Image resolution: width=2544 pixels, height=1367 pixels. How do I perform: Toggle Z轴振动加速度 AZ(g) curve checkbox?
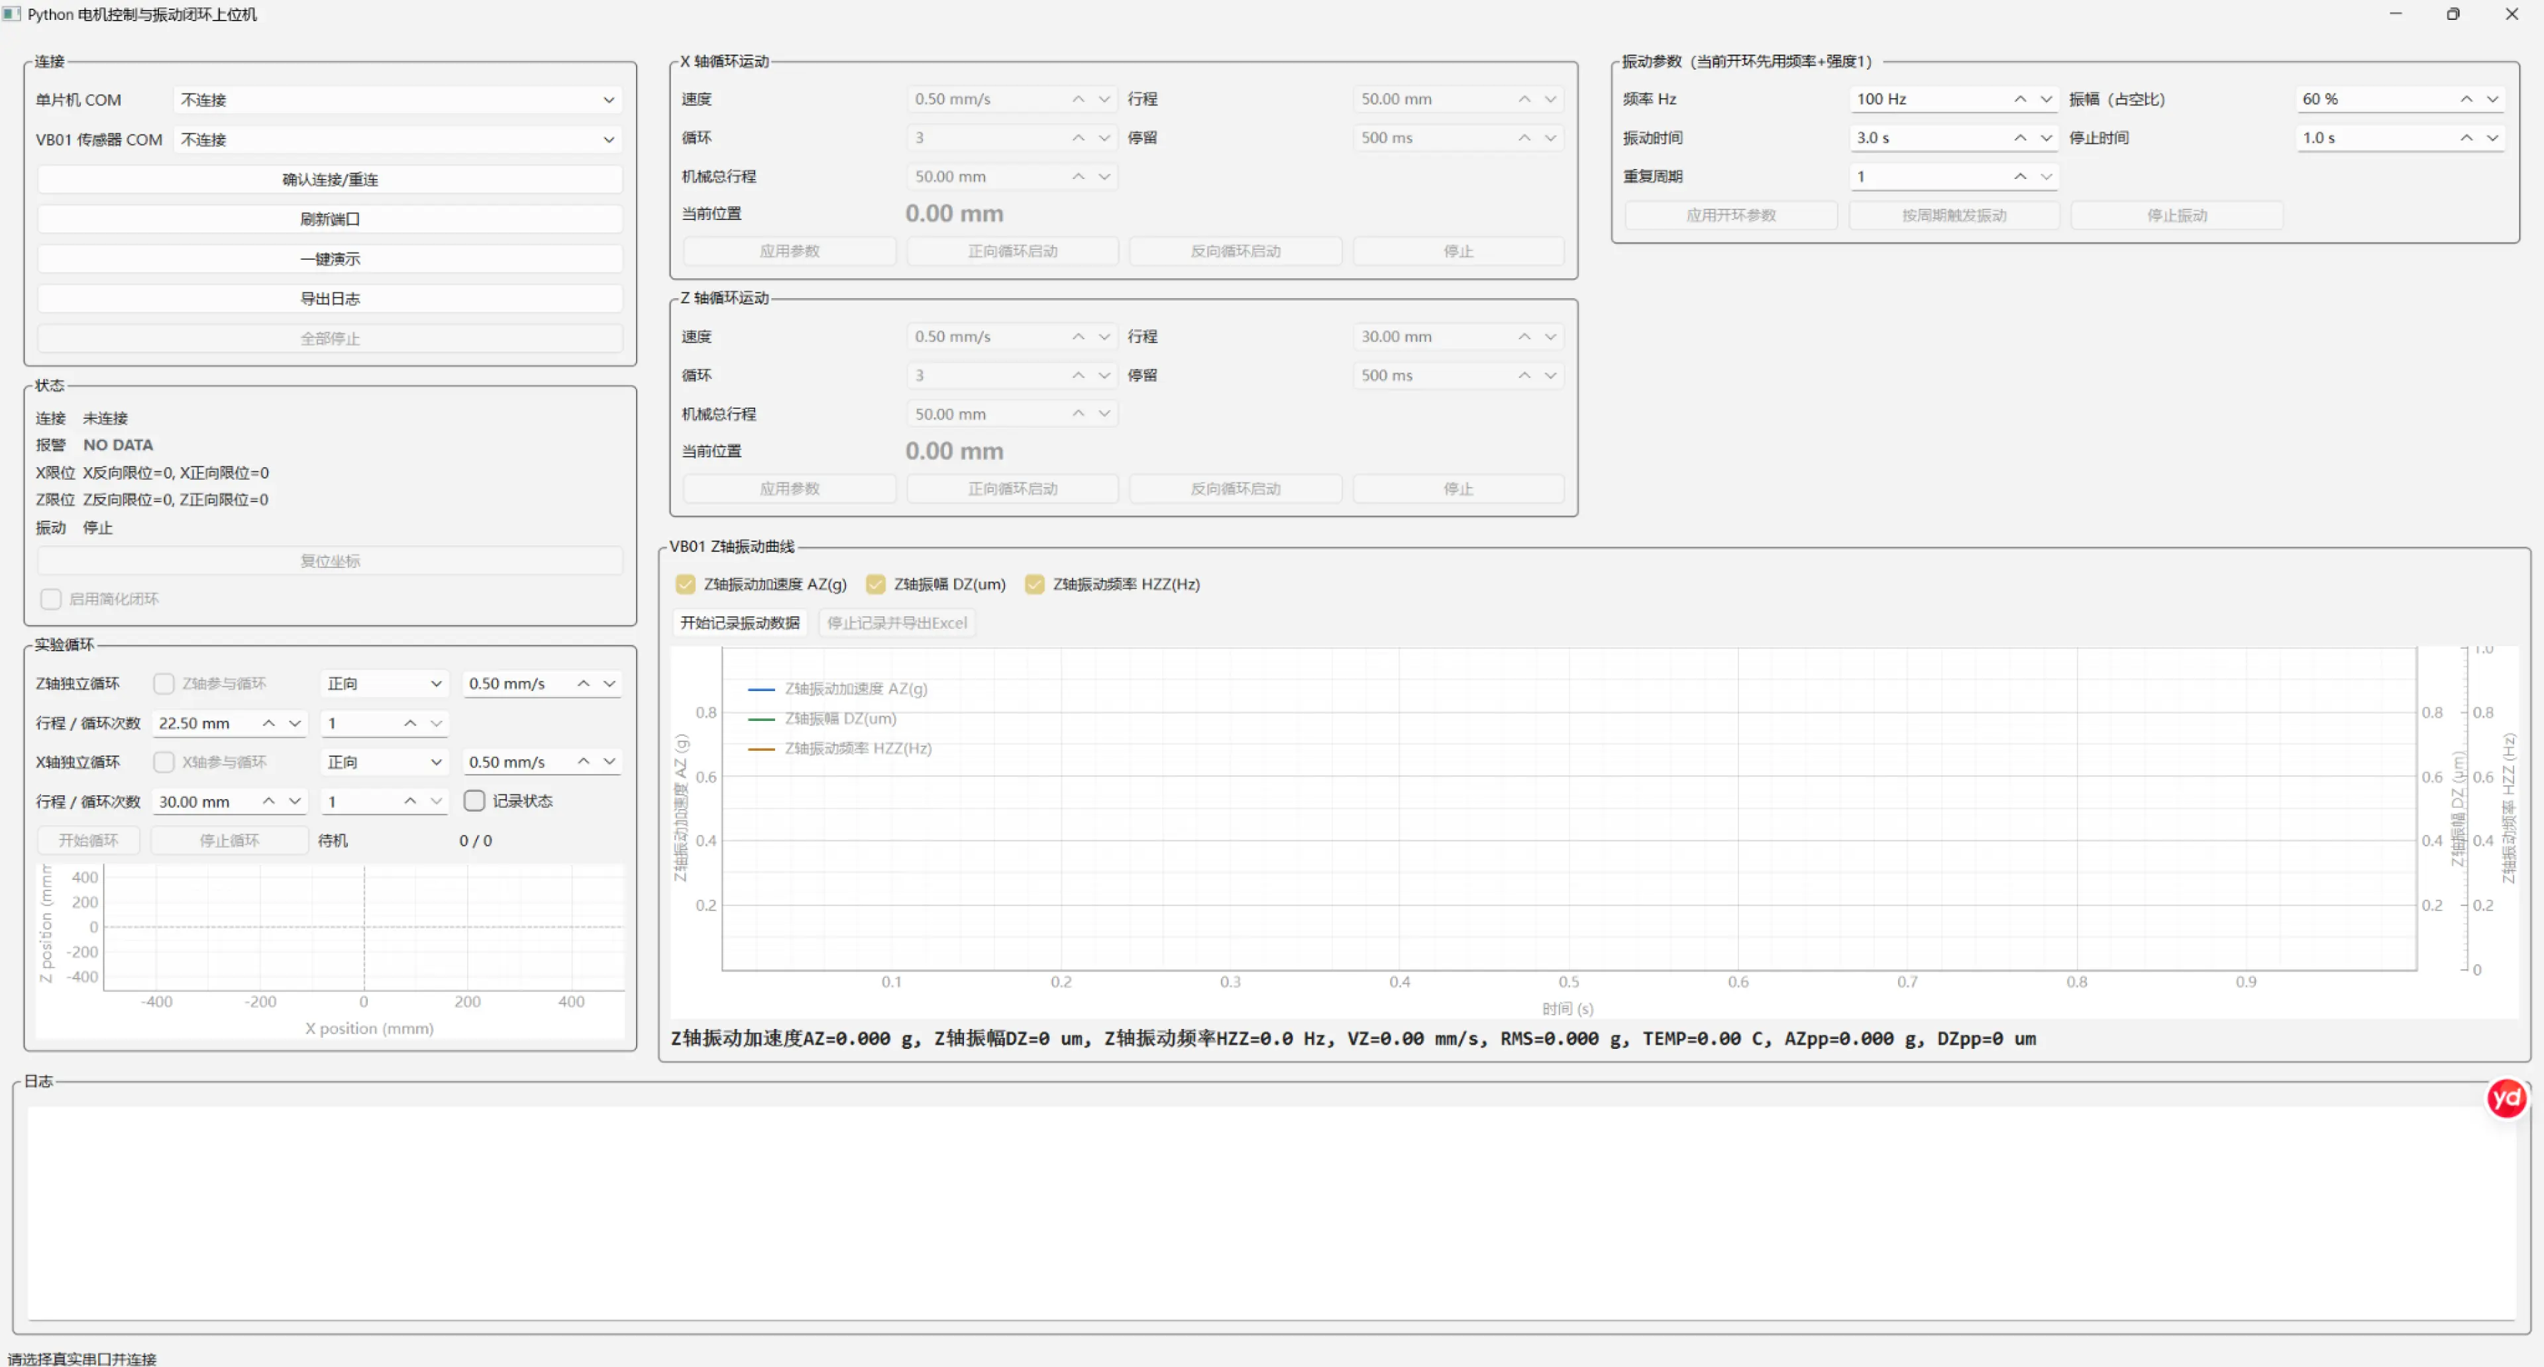coord(686,584)
